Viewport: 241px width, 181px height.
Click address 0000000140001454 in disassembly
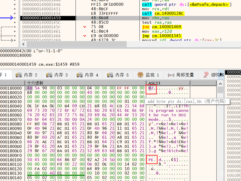pos(41,13)
